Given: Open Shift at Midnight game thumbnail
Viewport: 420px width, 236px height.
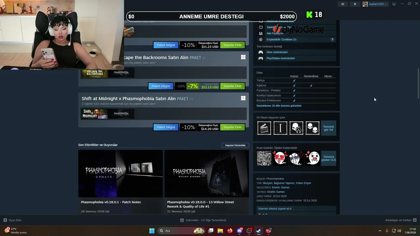Looking at the screenshot, I should [x=95, y=114].
